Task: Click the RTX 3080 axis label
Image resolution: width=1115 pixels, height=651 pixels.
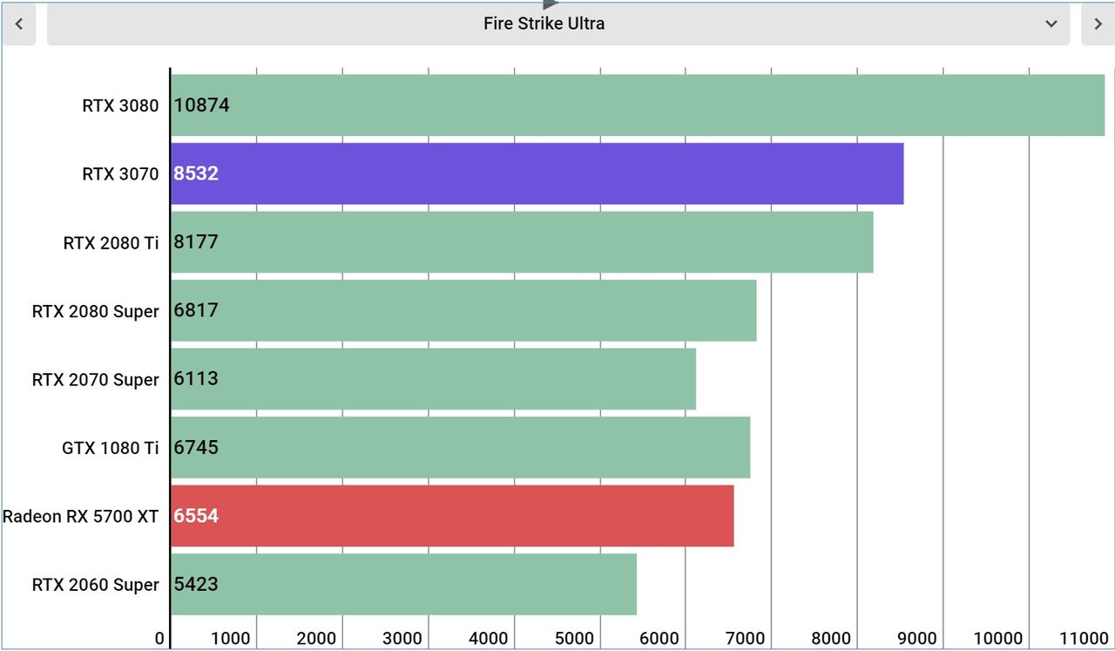Action: (x=121, y=105)
